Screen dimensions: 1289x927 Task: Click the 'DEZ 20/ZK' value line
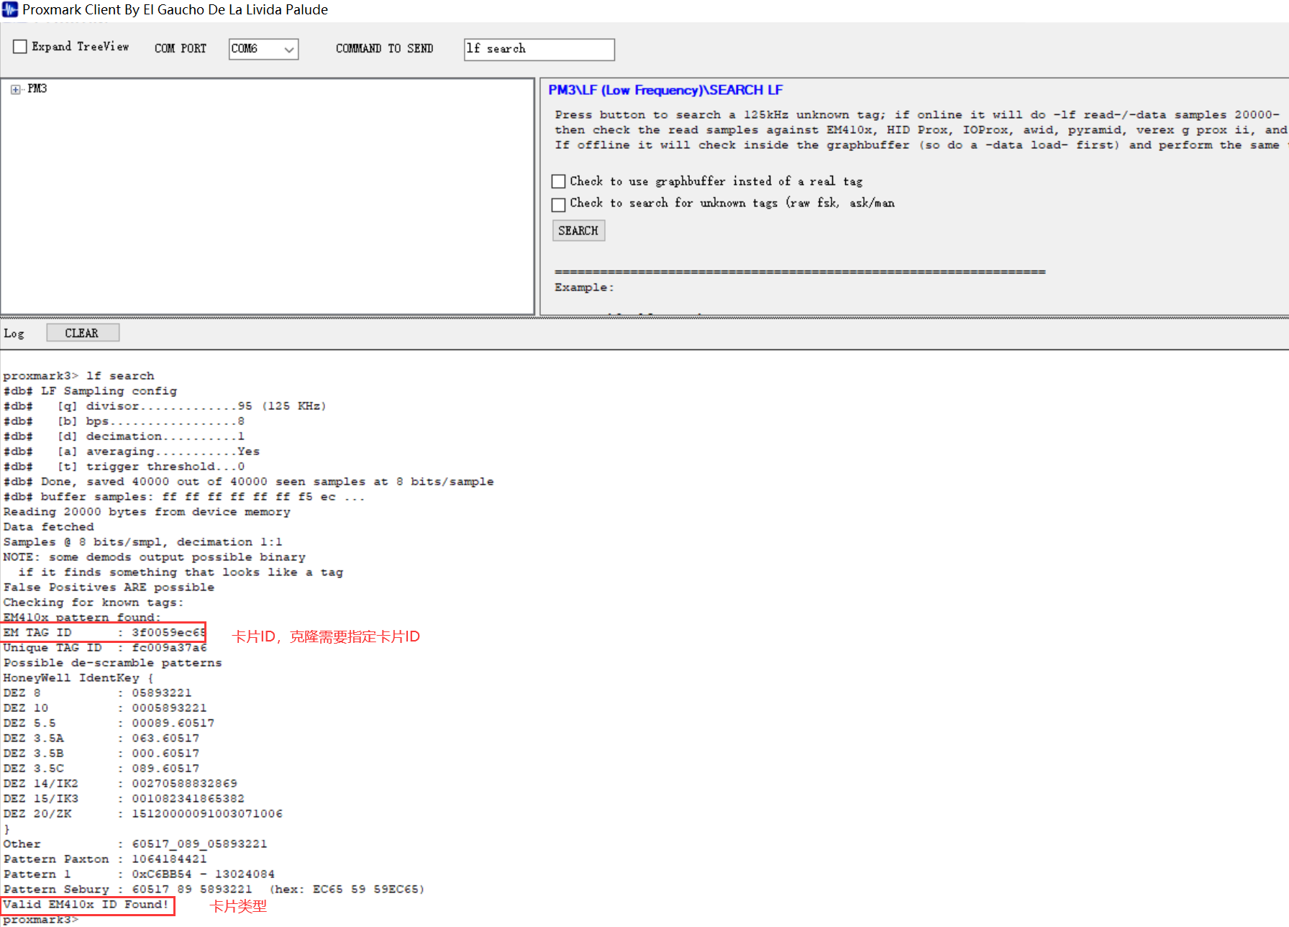142,814
